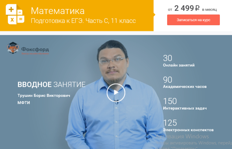Click teacher name Трушин Борис Викторович

pos(44,96)
